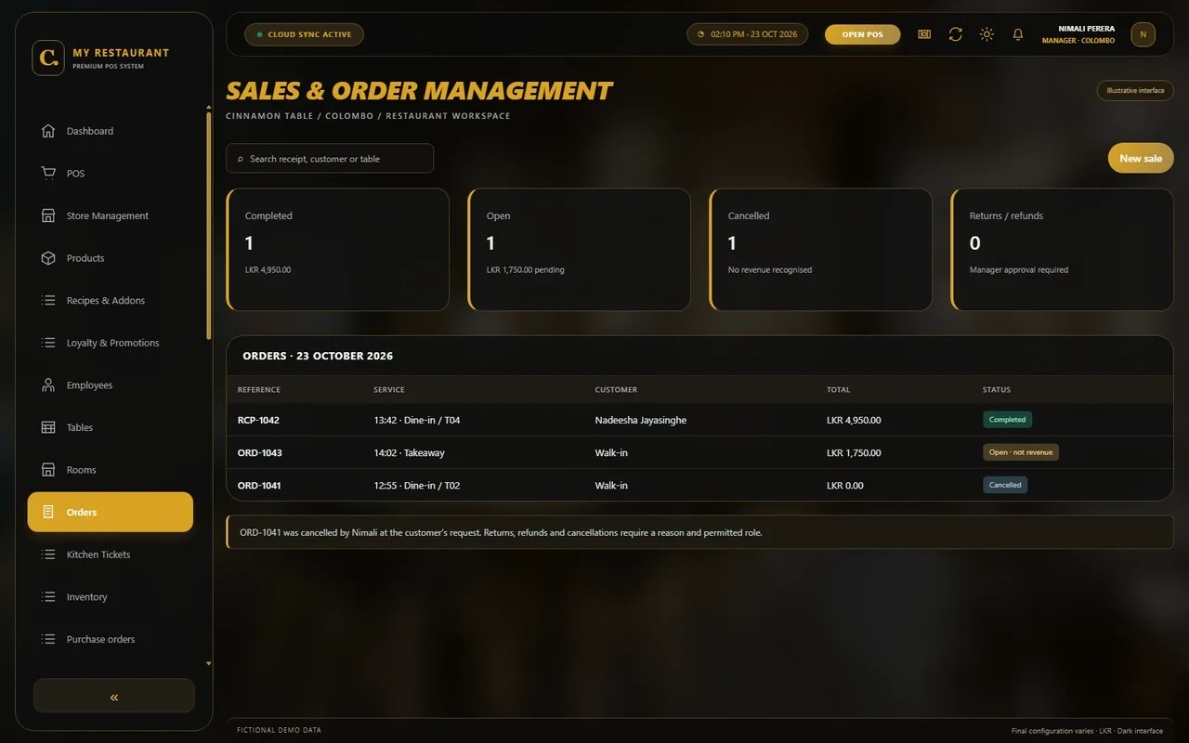Click the Employees people icon
The height and width of the screenshot is (743, 1189).
click(48, 385)
